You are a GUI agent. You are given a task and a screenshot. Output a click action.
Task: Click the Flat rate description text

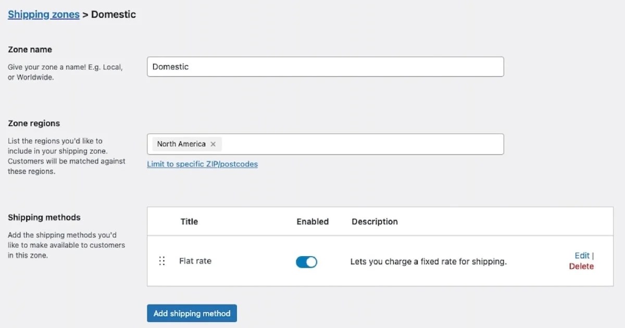click(428, 261)
